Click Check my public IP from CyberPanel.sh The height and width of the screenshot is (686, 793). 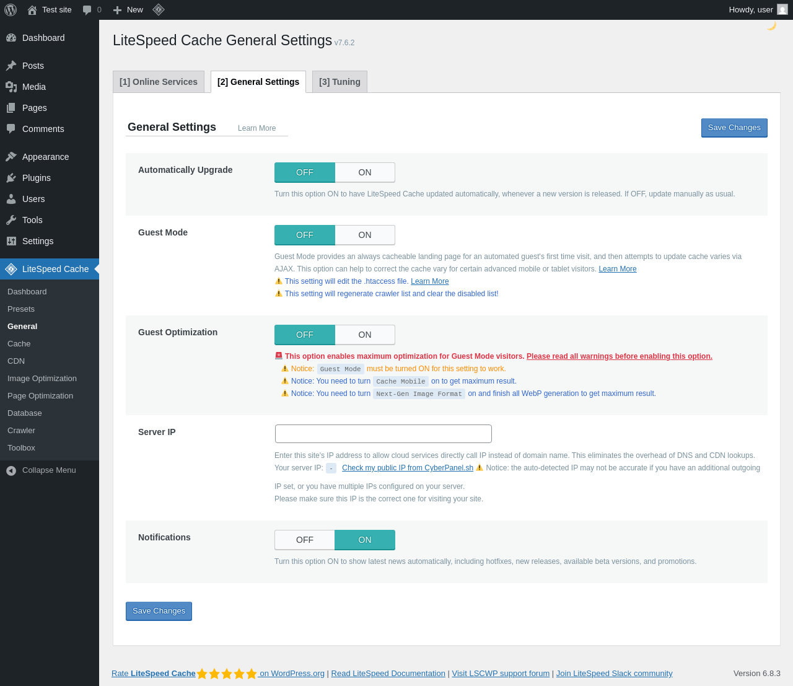point(408,468)
